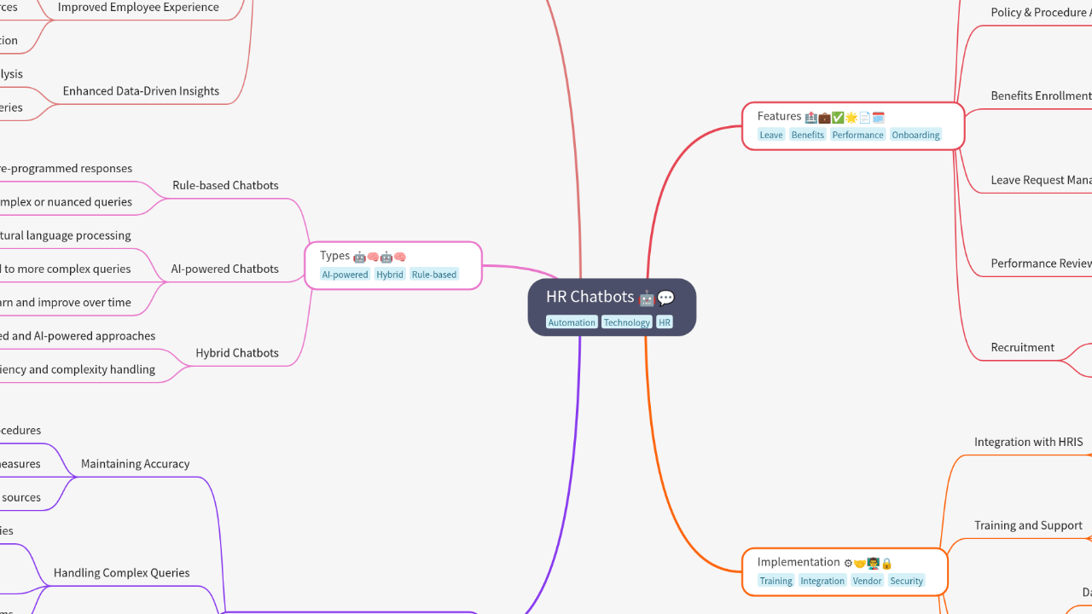The height and width of the screenshot is (614, 1092).
Task: Select the Benefits Enrollment branch
Action: point(1041,96)
